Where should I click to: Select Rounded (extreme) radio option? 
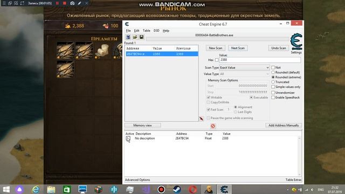[x=273, y=77]
